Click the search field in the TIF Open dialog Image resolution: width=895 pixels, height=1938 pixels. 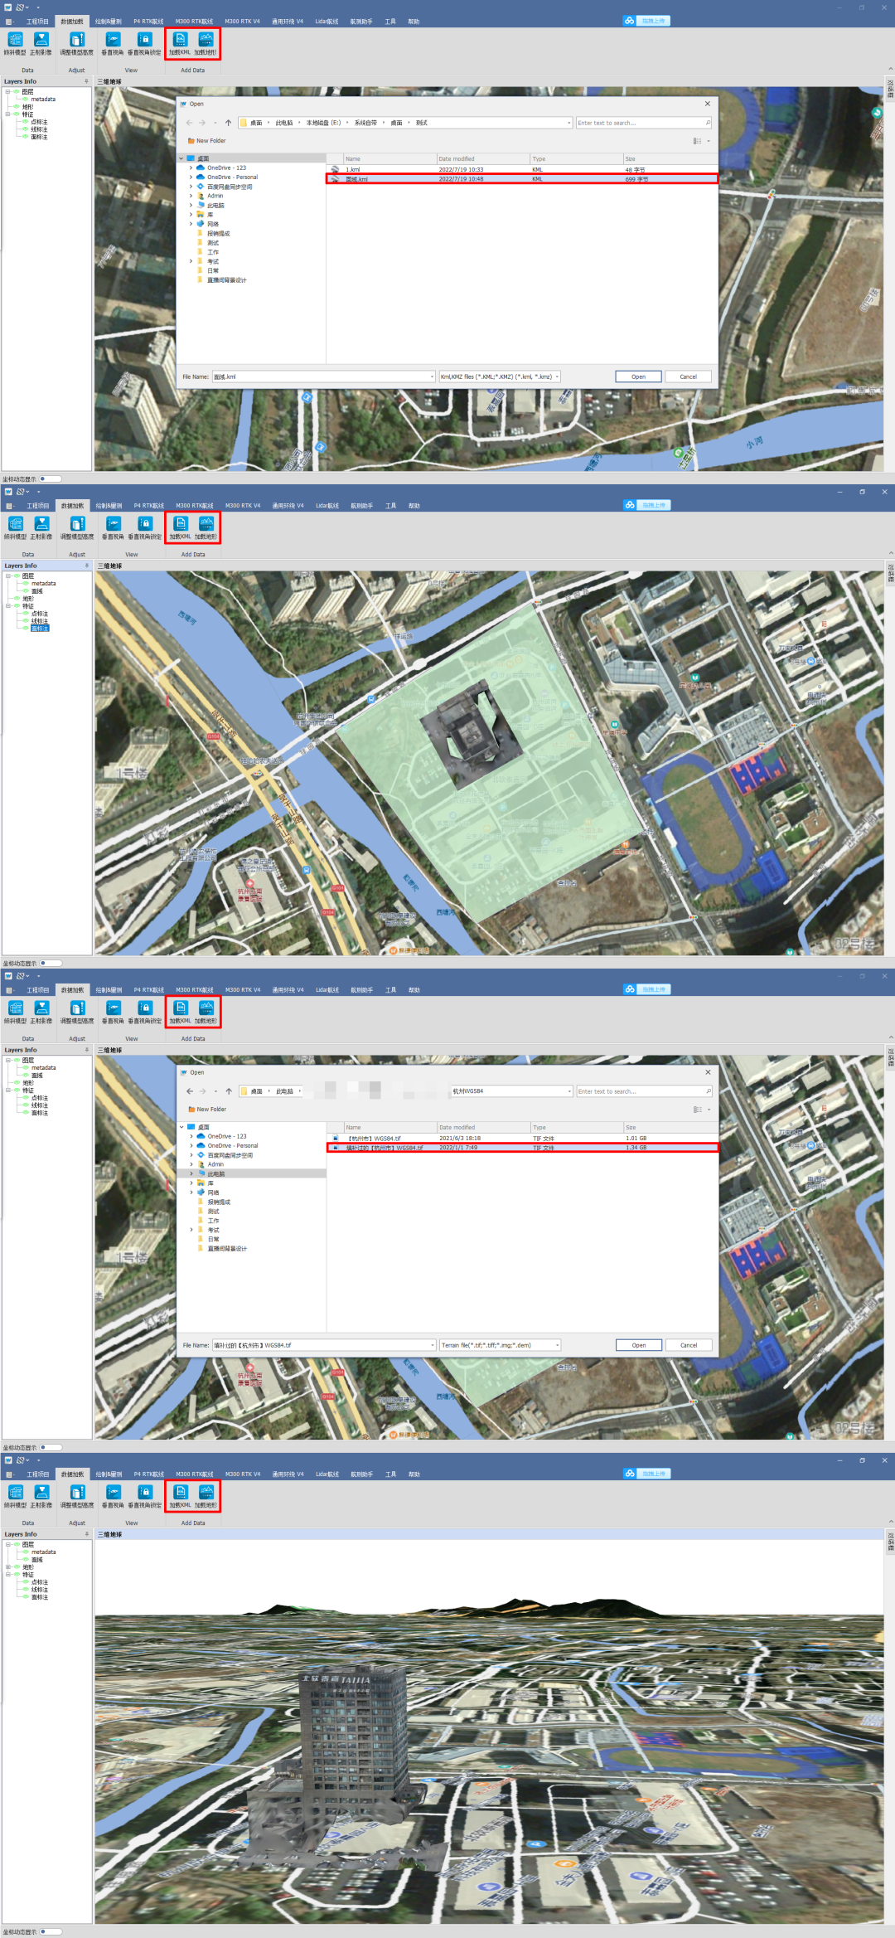[644, 1091]
